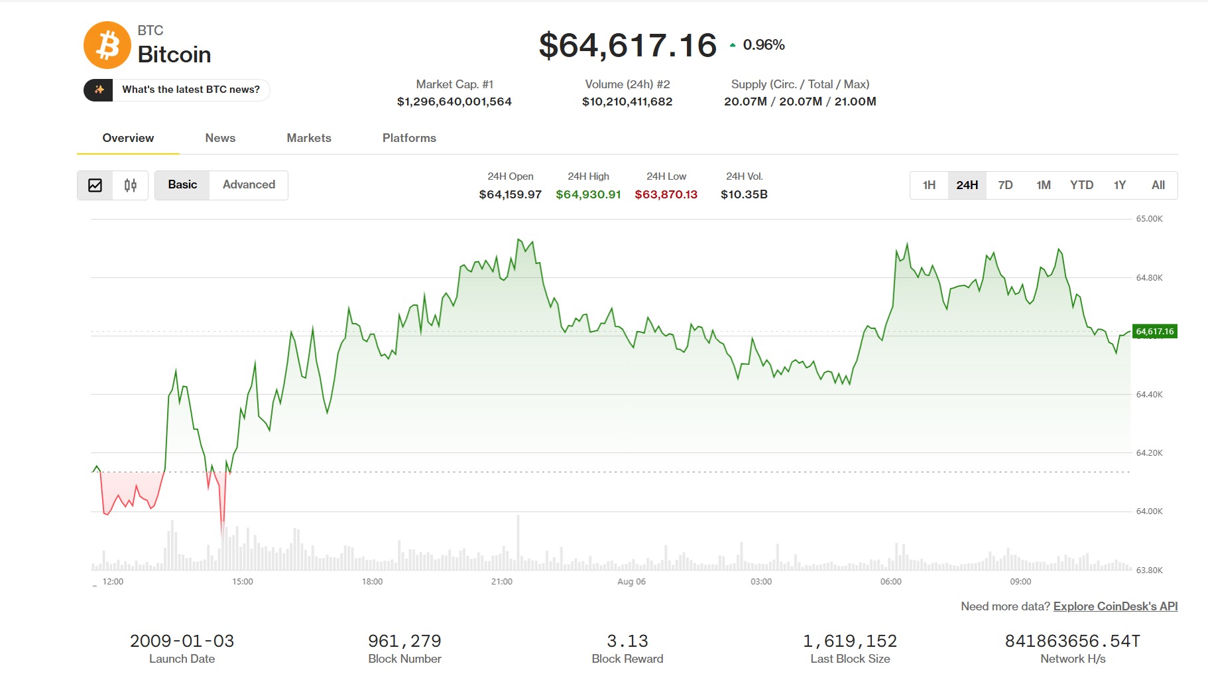
Task: Click the 20.07M / 20.07M / 21.00M supply value
Action: 800,102
